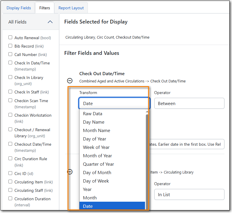The width and height of the screenshot is (232, 213).
Task: Collapse the All Fields panel chevron
Action: click(50, 22)
